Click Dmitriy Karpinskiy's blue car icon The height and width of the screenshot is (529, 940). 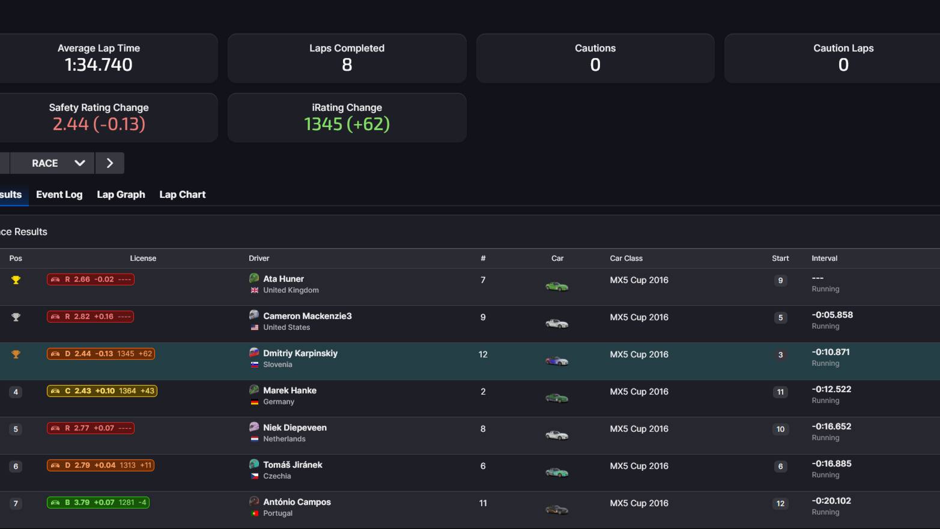[x=557, y=361]
